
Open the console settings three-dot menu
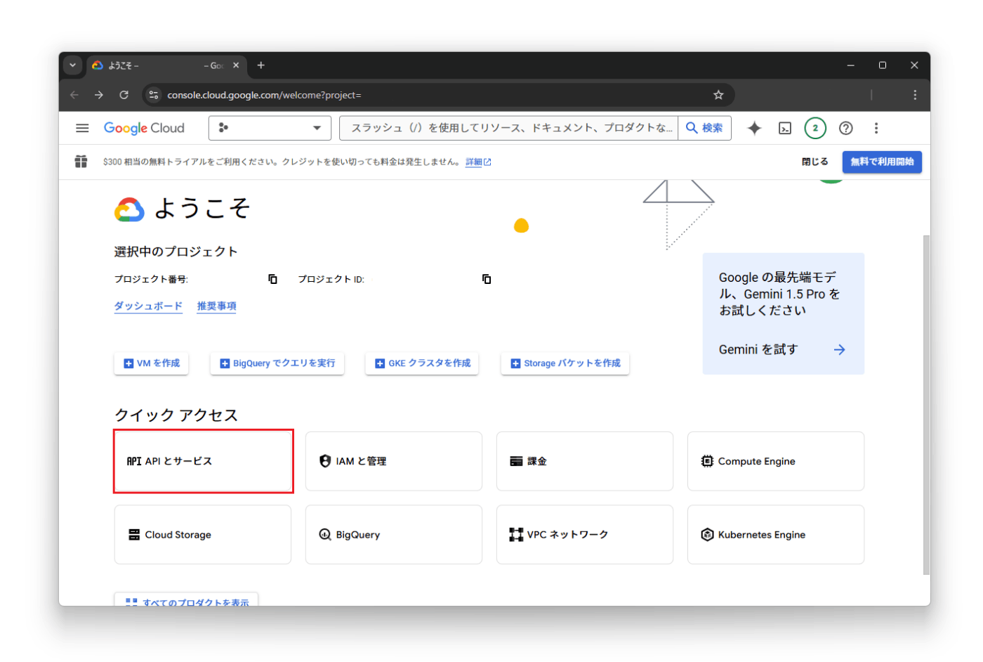876,128
